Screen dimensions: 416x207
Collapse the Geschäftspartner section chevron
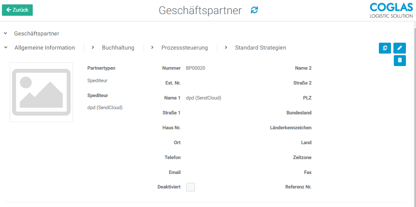click(6, 33)
